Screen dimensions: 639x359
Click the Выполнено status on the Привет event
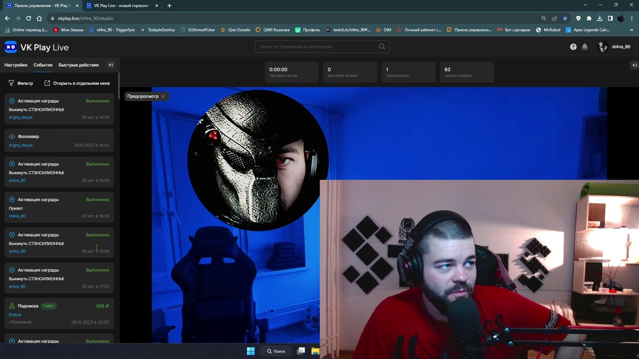click(97, 199)
